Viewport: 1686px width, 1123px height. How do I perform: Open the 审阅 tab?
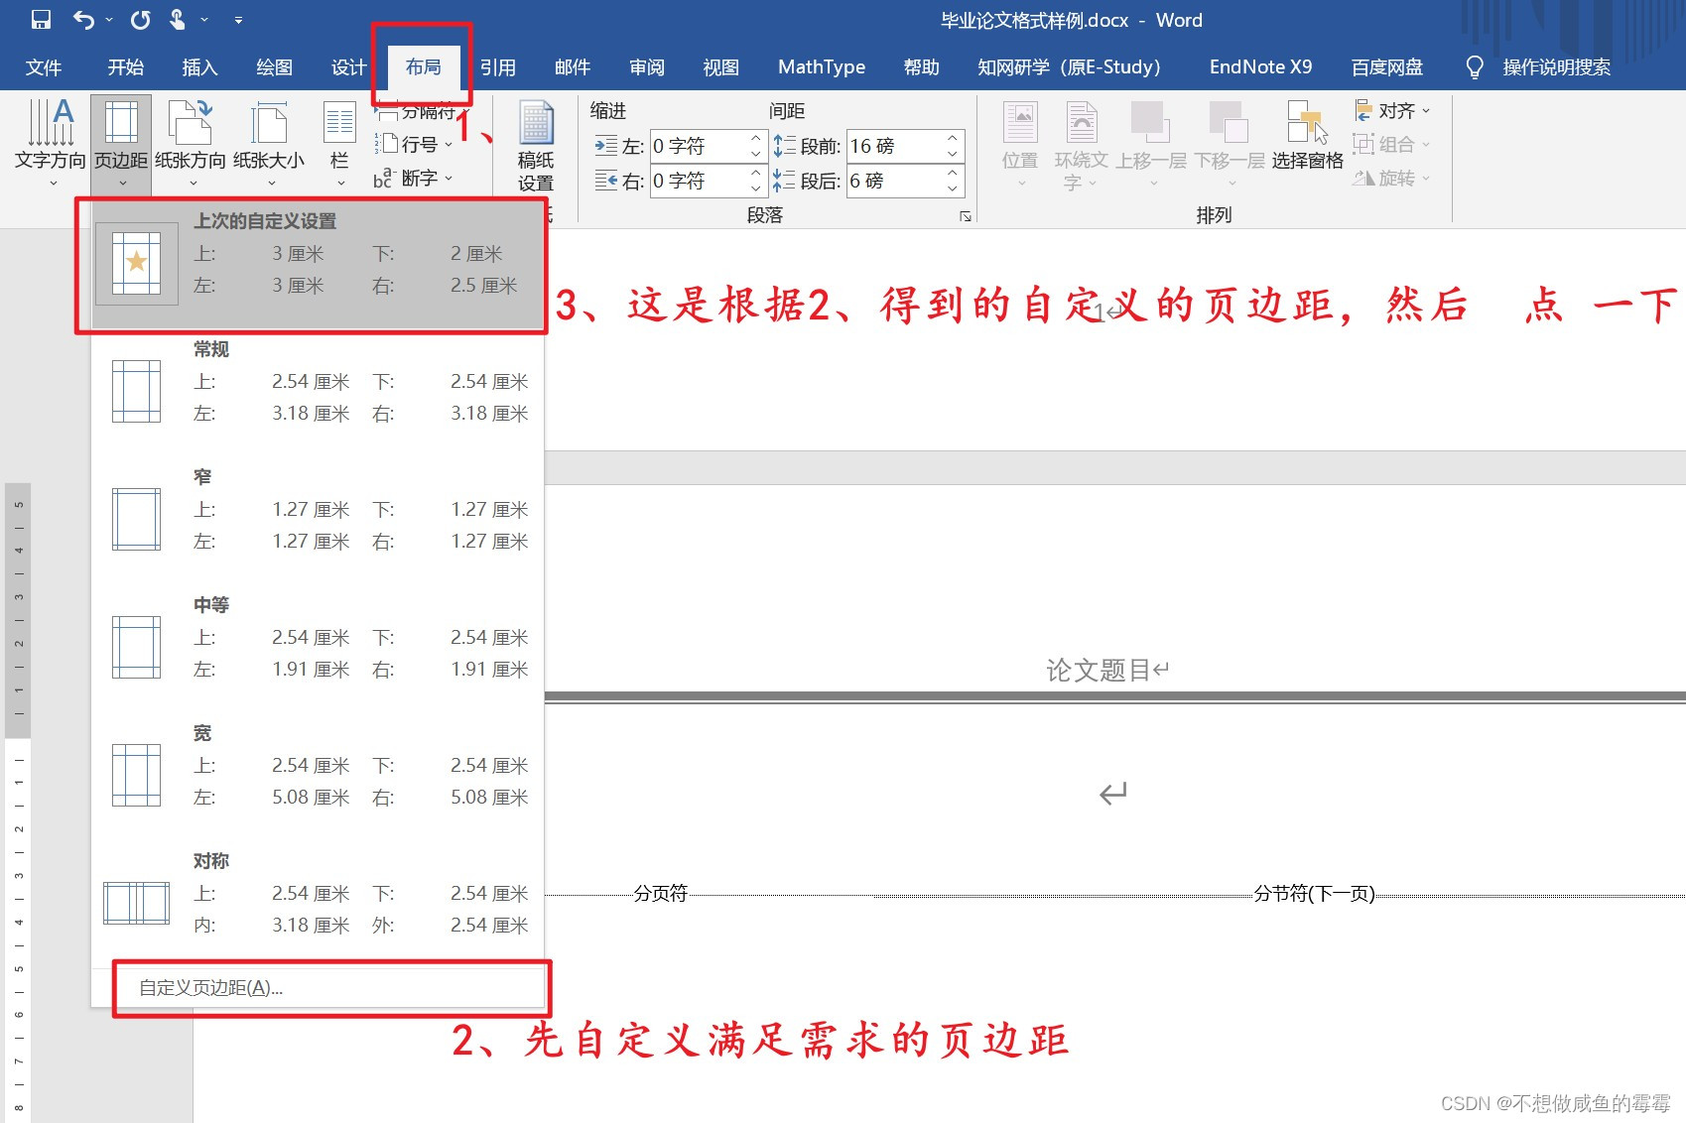click(647, 67)
